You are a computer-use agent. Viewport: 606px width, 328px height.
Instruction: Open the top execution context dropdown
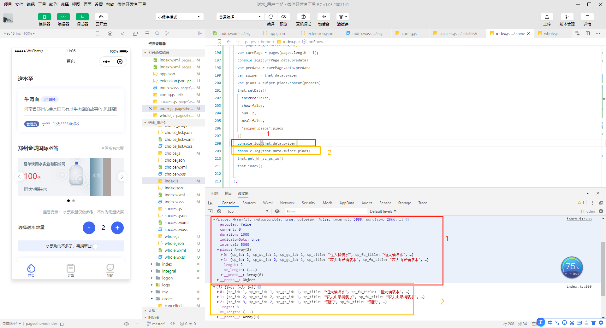[x=247, y=211]
